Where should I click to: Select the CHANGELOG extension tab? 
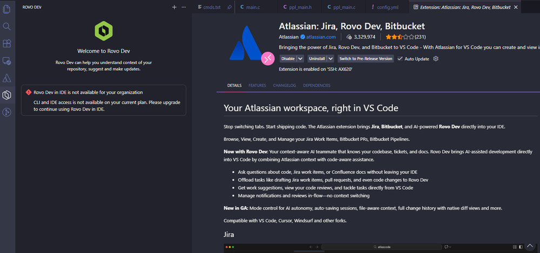point(284,86)
